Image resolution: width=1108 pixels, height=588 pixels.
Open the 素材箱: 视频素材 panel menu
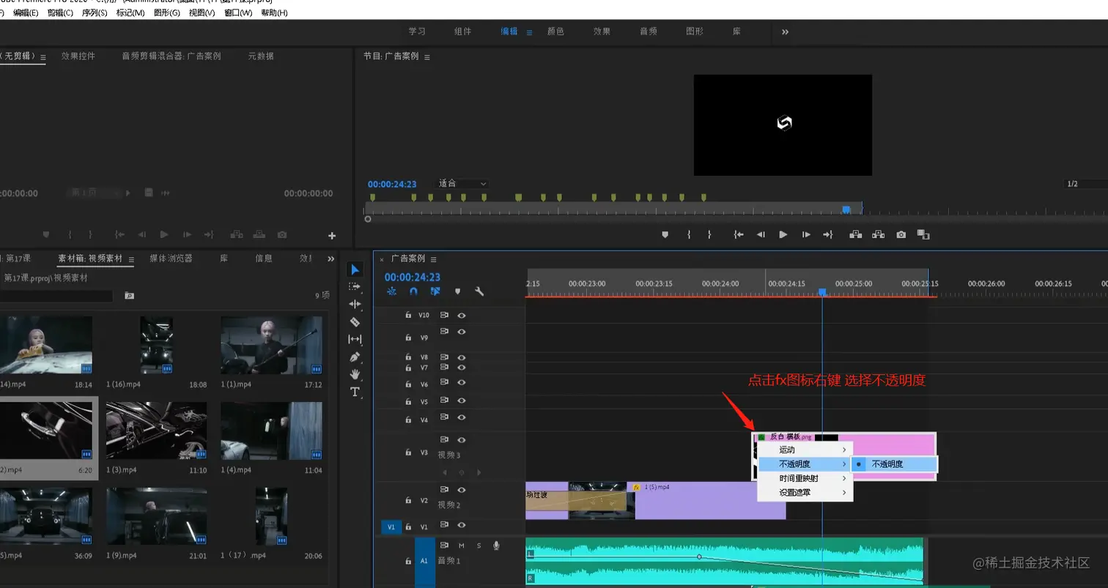tap(131, 259)
